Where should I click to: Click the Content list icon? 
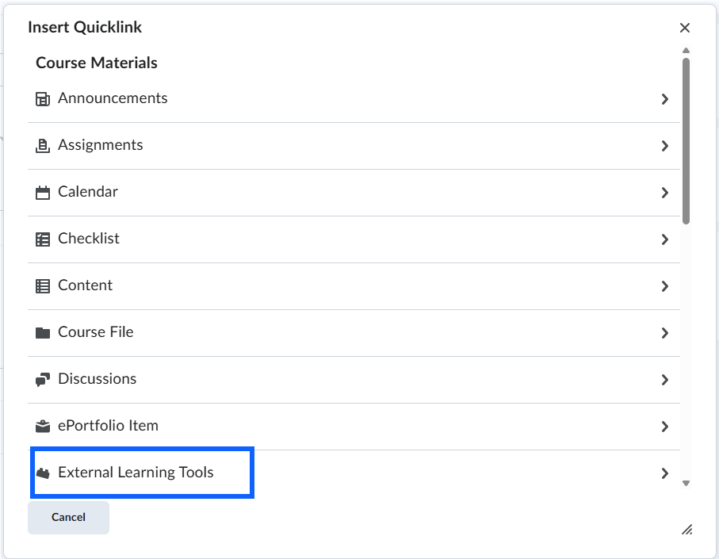[x=43, y=286]
